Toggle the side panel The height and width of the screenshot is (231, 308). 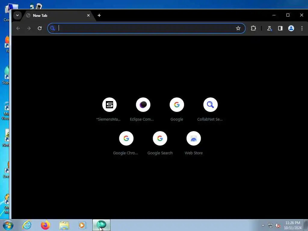click(x=280, y=28)
